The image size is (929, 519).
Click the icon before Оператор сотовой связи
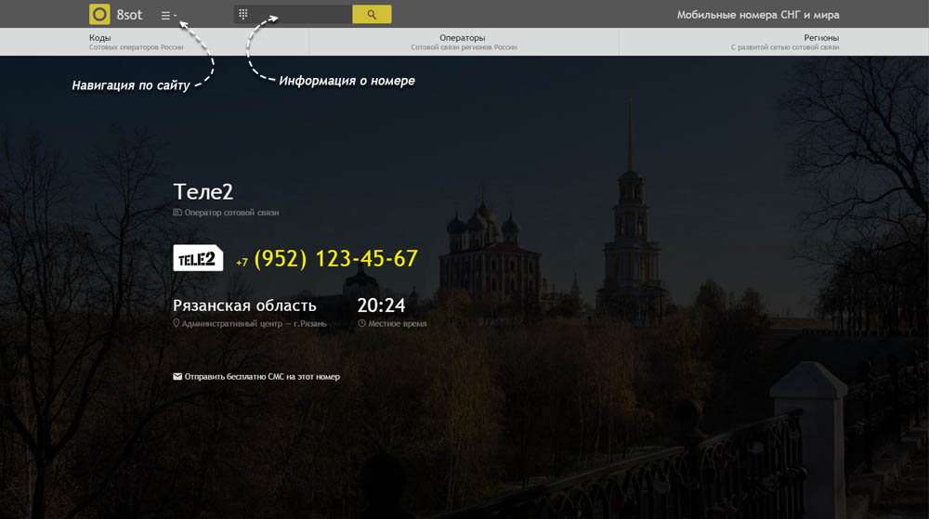point(177,212)
